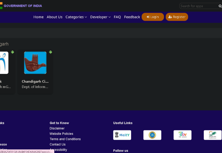Open the Chandigarh Open Hand app icon

35,63
